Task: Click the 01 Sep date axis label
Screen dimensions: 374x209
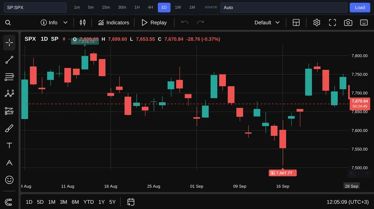Action: coord(196,186)
